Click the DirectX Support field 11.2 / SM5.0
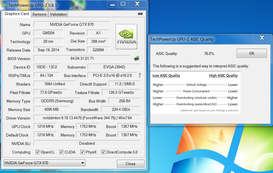 (124, 84)
